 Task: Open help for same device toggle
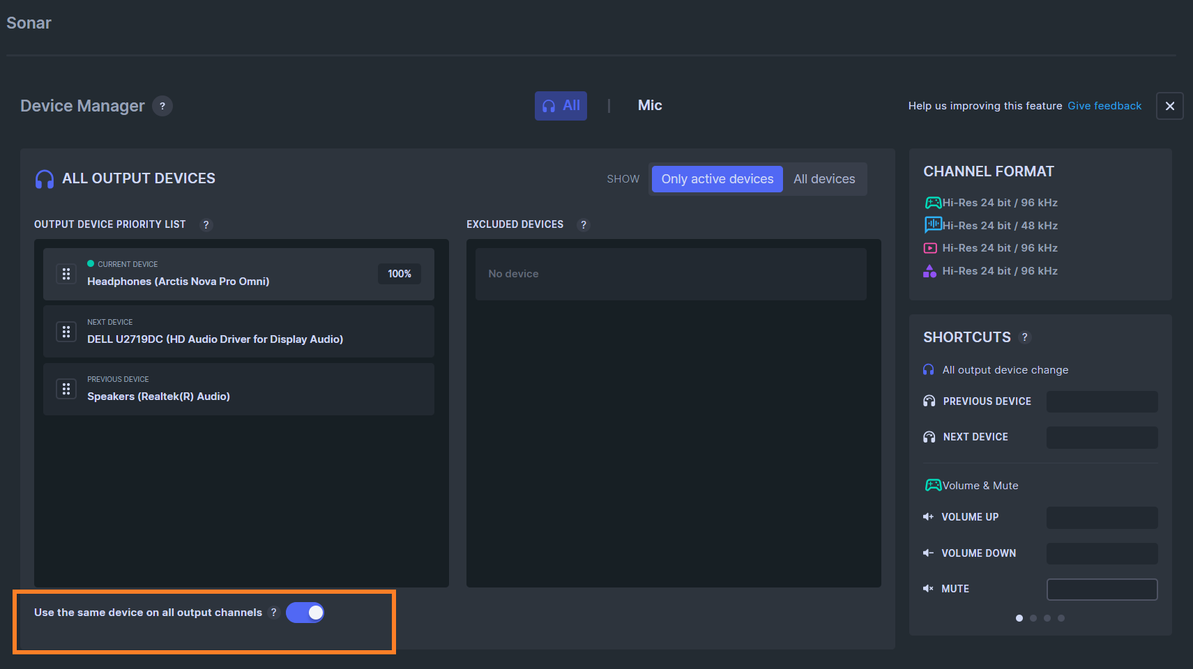pos(273,613)
